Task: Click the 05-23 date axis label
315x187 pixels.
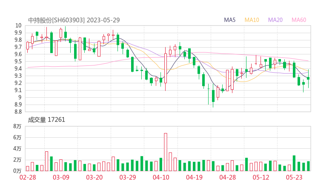Action: tap(294, 177)
